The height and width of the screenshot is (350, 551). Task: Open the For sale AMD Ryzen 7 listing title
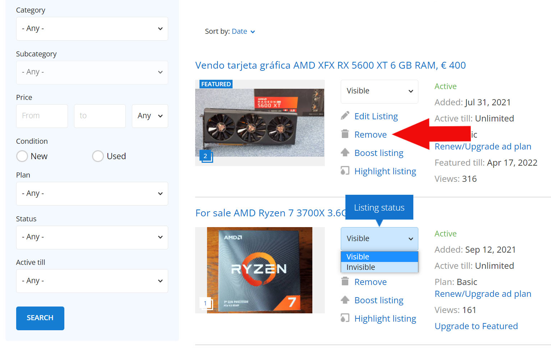pyautogui.click(x=270, y=213)
